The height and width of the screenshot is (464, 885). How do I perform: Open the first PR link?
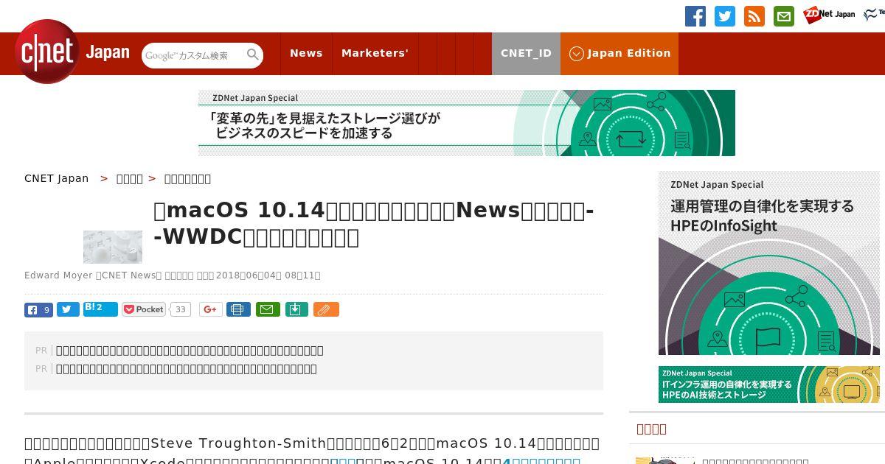pos(190,351)
